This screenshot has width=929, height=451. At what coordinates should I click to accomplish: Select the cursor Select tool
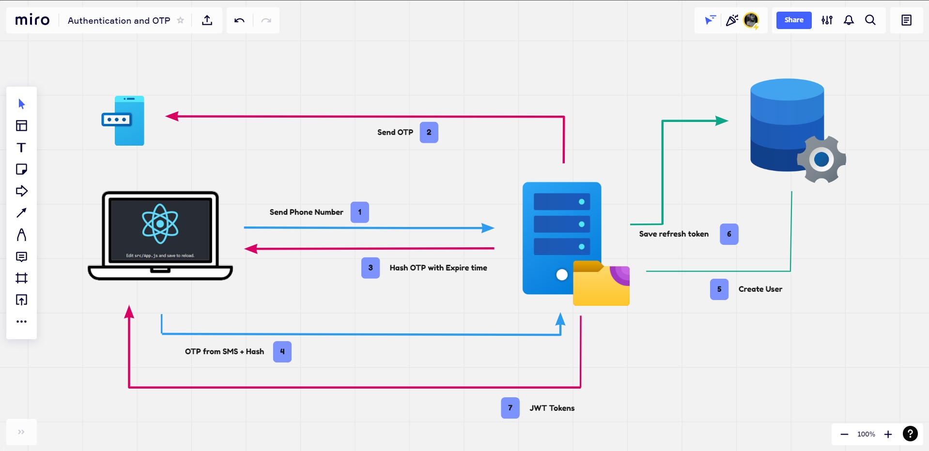coord(21,104)
